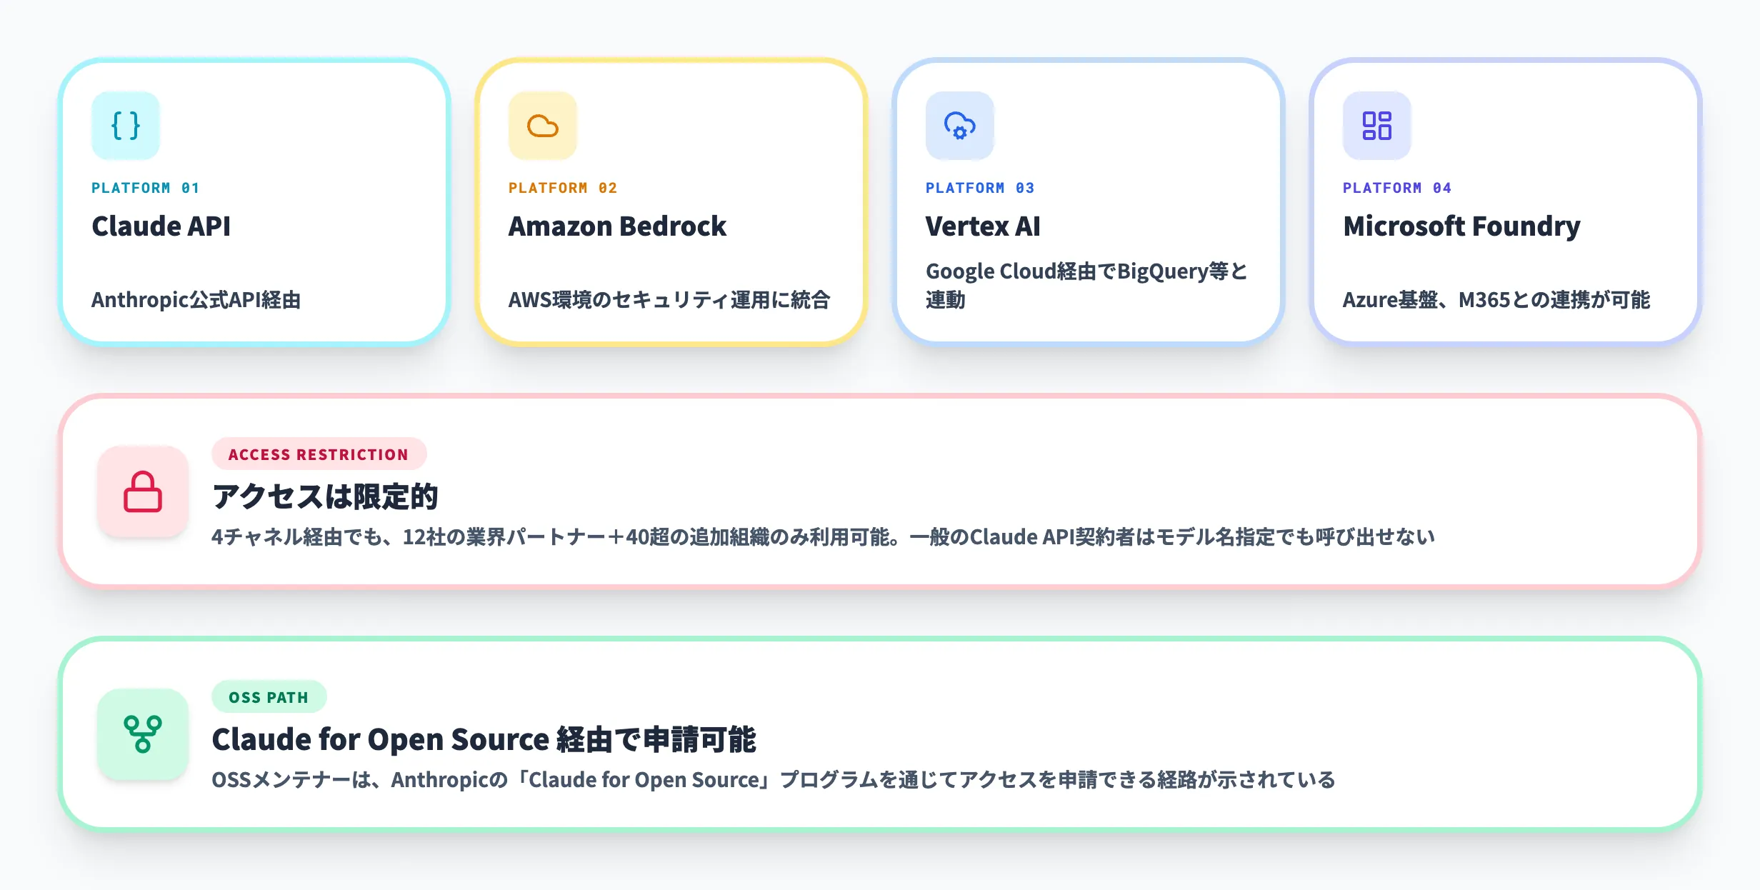The height and width of the screenshot is (890, 1760).
Task: Select the code braces icon on Claude API card
Action: [x=126, y=125]
